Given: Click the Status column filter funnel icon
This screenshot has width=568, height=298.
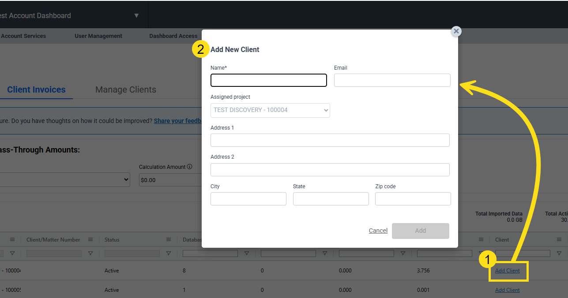Looking at the screenshot, I should point(169,253).
